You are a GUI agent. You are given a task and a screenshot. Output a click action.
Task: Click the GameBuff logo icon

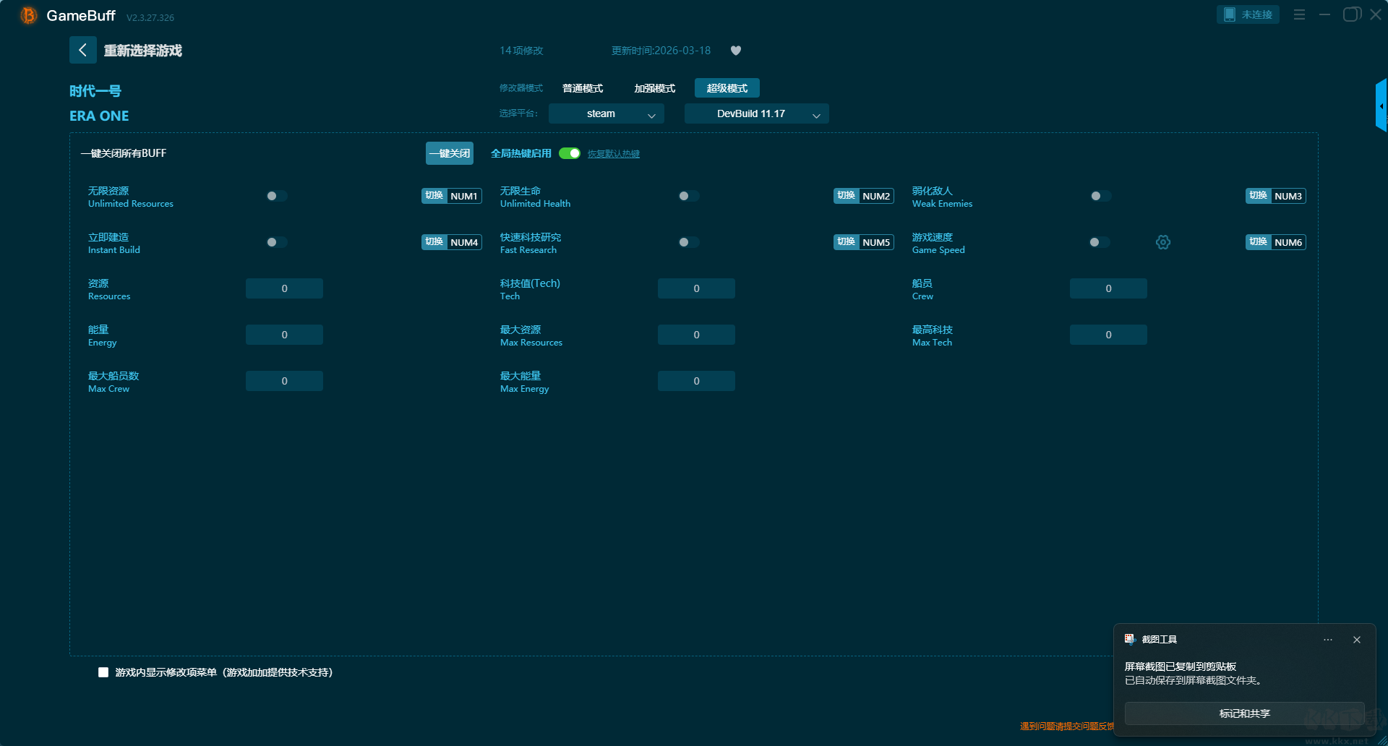(29, 15)
